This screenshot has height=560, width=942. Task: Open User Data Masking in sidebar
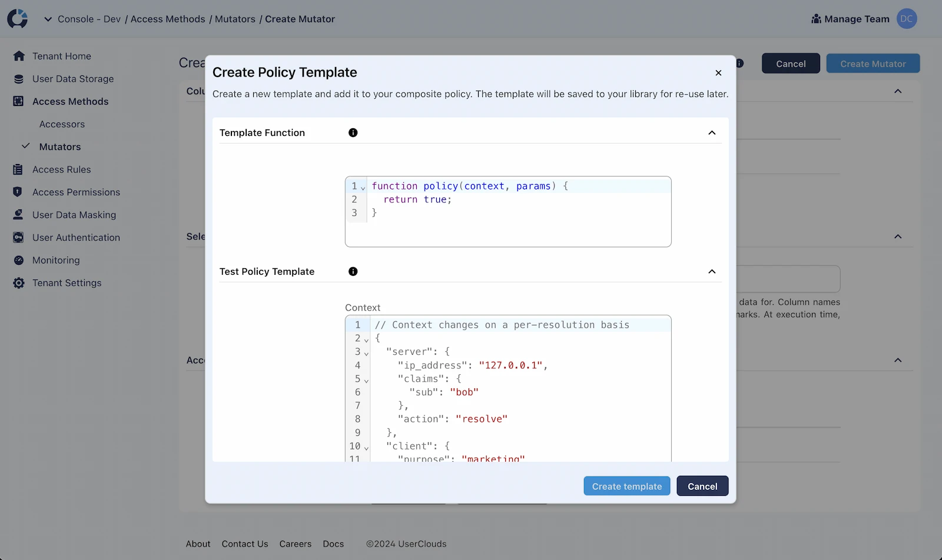pos(74,215)
